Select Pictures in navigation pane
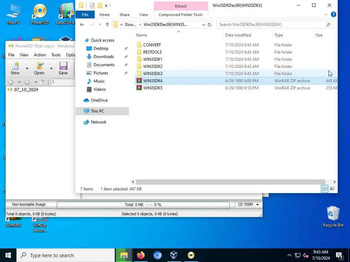 pos(101,73)
